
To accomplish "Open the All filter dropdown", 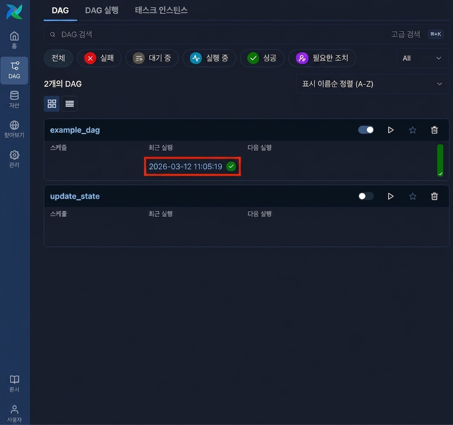I will click(422, 58).
